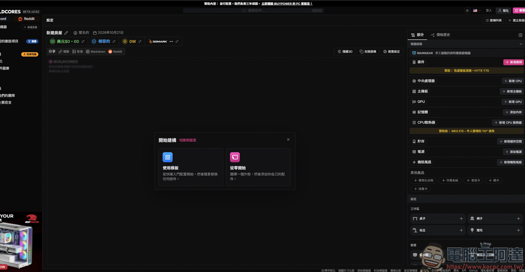Click the 新增 GPU button

513,102
